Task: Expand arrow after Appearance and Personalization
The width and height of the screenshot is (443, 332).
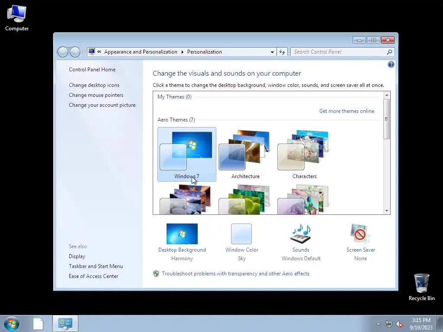Action: click(182, 52)
